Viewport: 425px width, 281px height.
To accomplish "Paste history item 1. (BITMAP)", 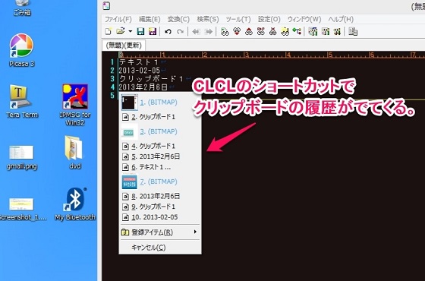I will (x=160, y=103).
